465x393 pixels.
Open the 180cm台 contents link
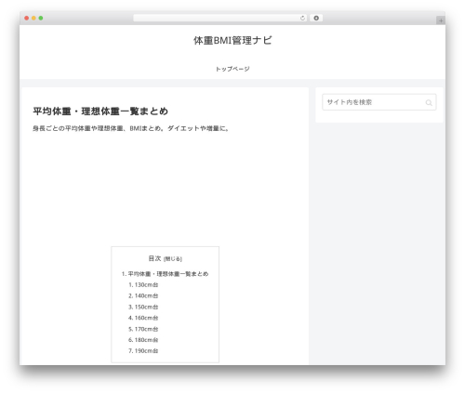coord(146,340)
